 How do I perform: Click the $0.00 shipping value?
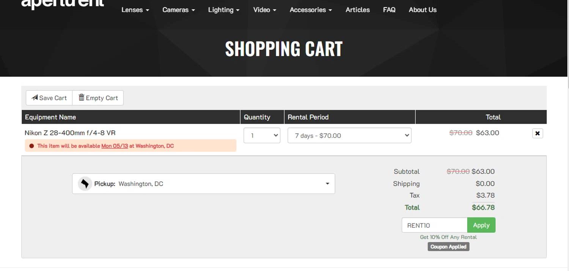[x=485, y=184]
